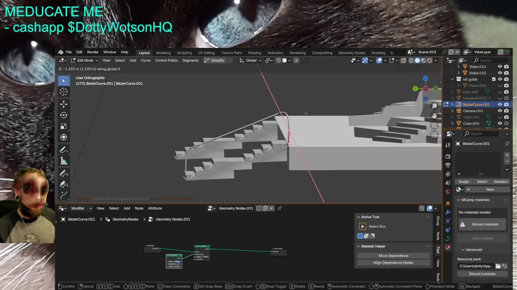Click the Simplify button in viewport header
The height and width of the screenshot is (290, 517).
point(214,60)
